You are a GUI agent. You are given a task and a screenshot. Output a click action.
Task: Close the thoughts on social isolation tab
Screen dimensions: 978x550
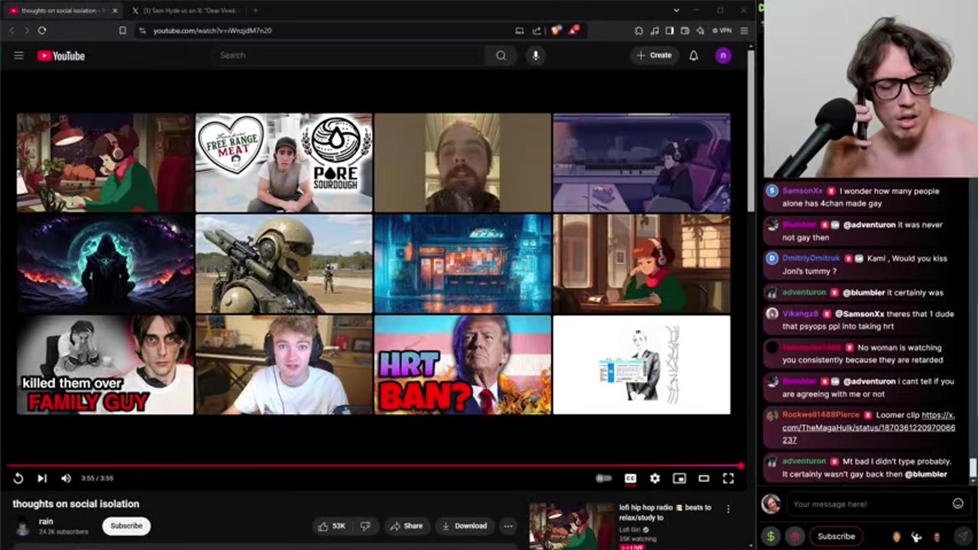pyautogui.click(x=115, y=11)
